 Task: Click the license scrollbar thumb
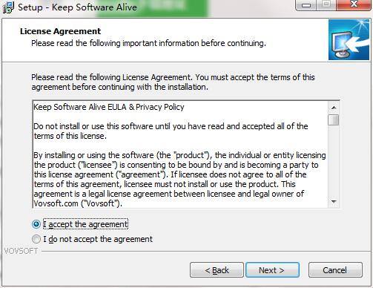[334, 120]
